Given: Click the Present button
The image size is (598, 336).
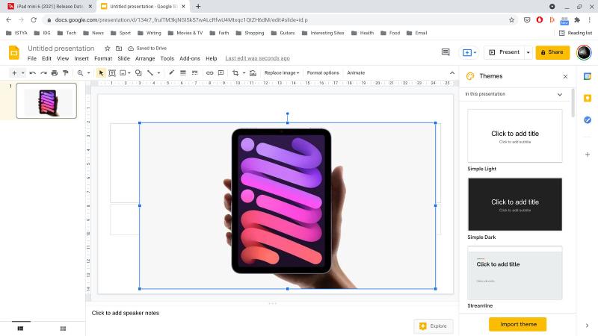Looking at the screenshot, I should pos(505,52).
